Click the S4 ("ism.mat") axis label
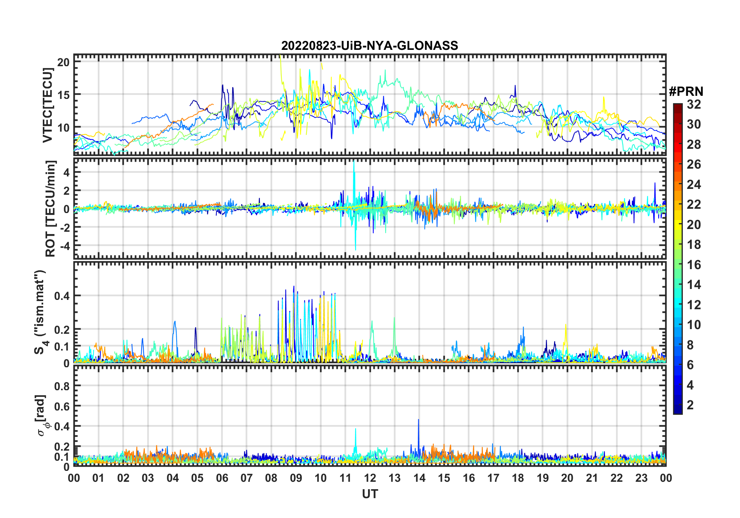Image resolution: width=740 pixels, height=518 pixels. coord(40,312)
